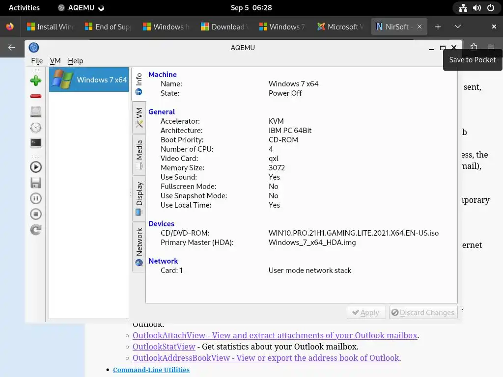Open GNOME Activities overview
The width and height of the screenshot is (503, 377).
(x=24, y=8)
